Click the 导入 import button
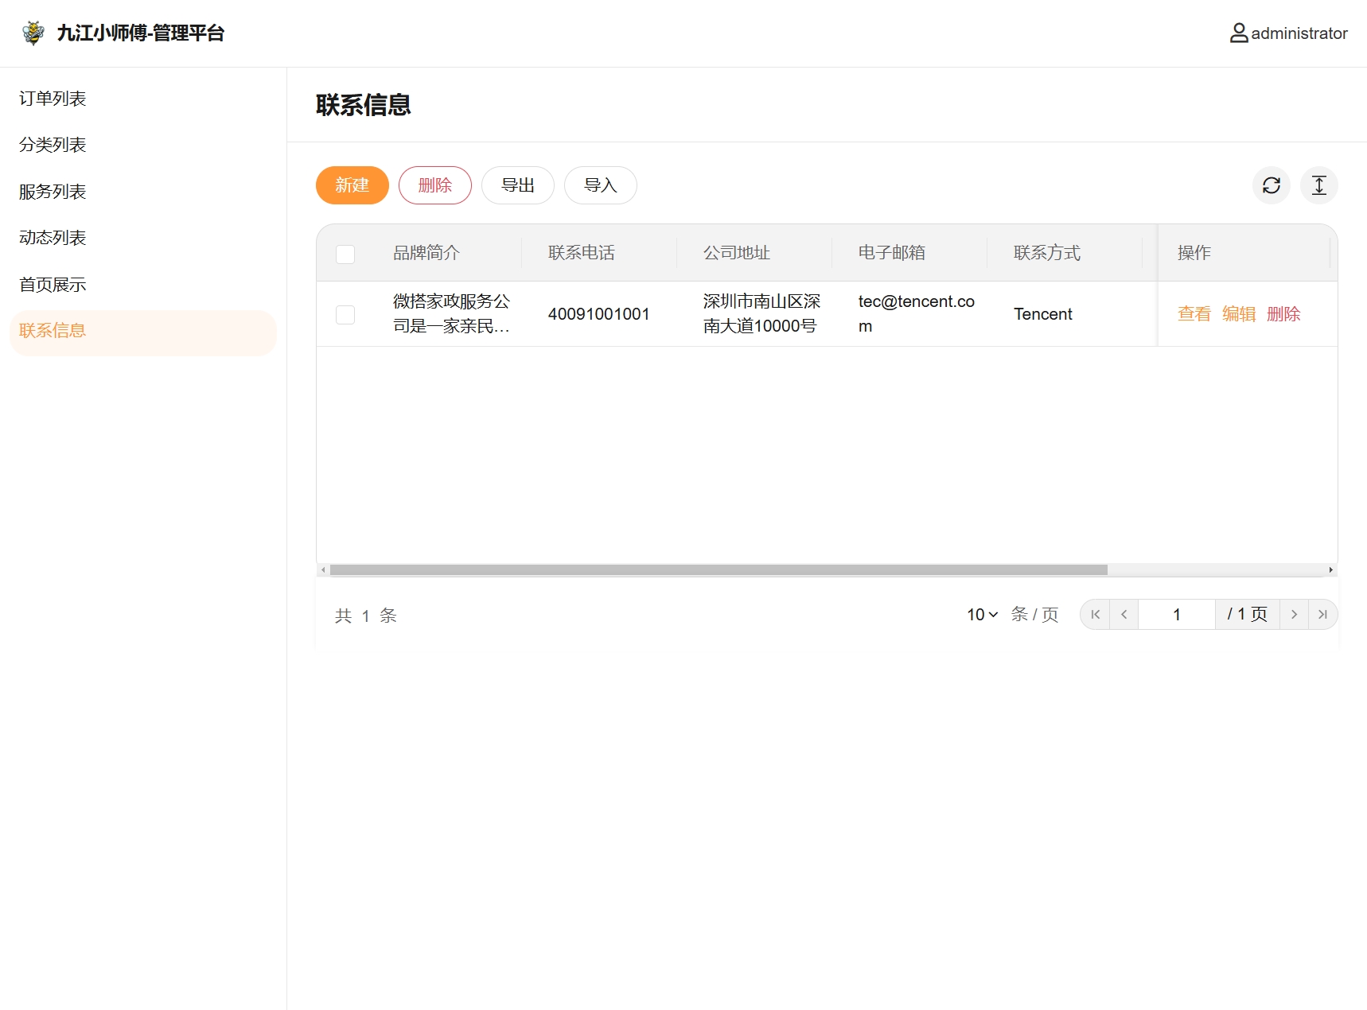This screenshot has height=1010, width=1367. (600, 185)
